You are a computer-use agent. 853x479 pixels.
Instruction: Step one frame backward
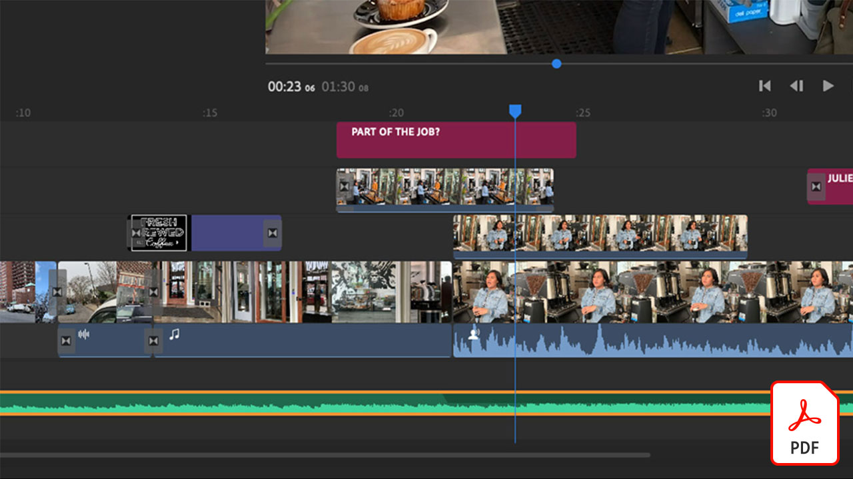[796, 86]
